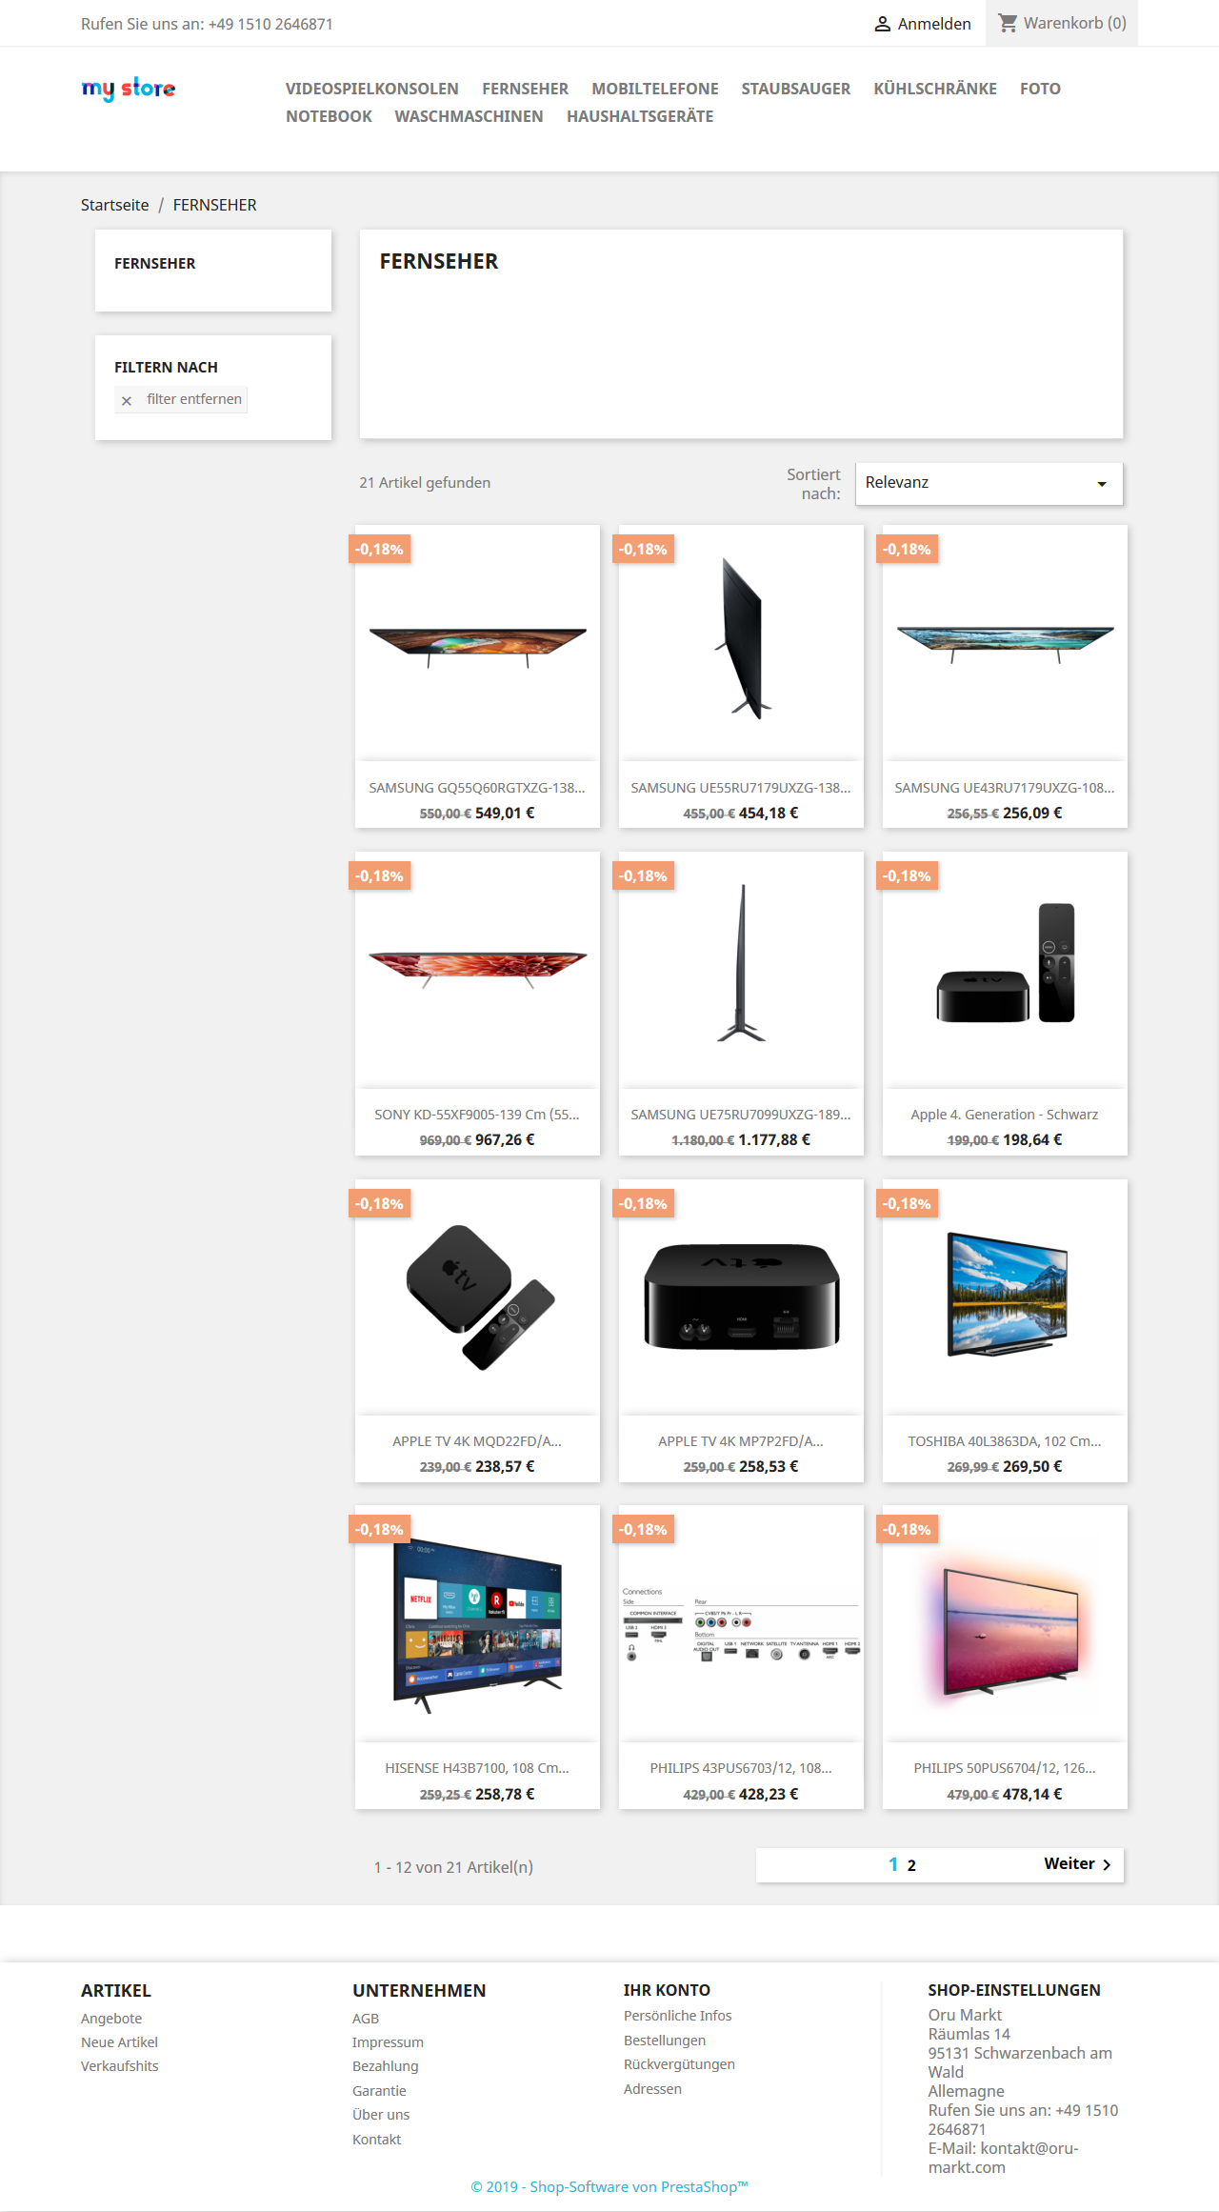Open the Apple 4. Generation Schwarz image

[1005, 970]
